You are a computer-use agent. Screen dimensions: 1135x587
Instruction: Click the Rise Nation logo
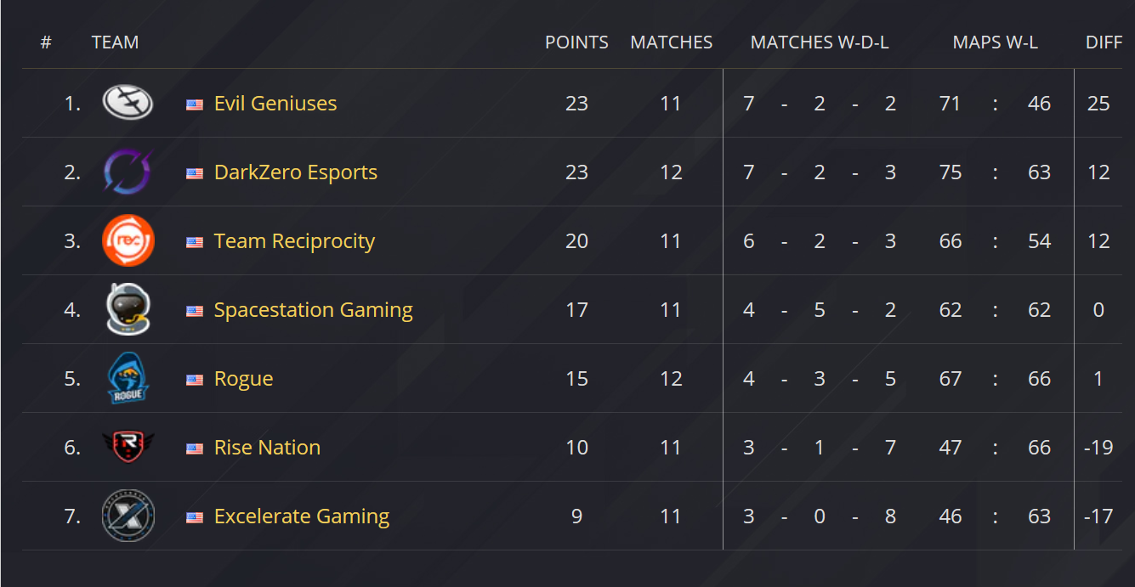(128, 448)
